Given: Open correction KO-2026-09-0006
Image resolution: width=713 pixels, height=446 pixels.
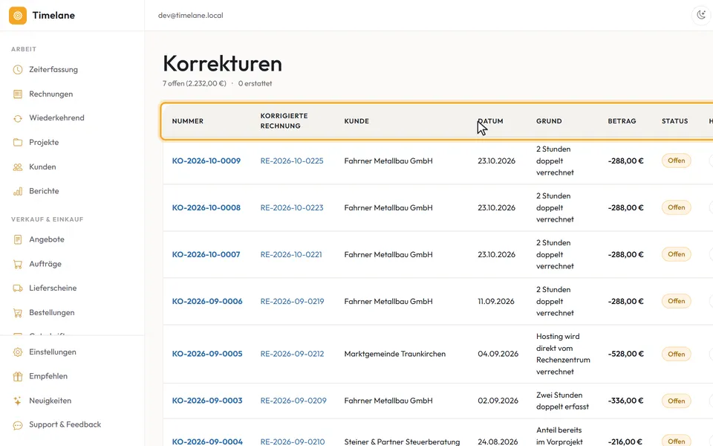Looking at the screenshot, I should tap(207, 301).
